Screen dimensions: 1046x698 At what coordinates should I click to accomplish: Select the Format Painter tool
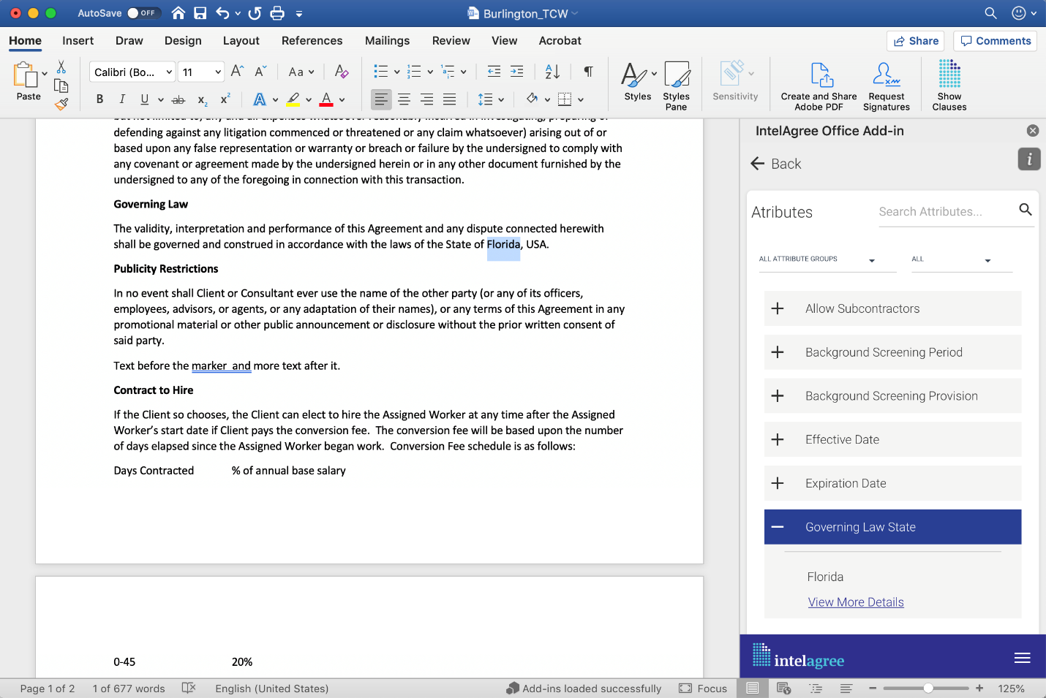coord(61,104)
